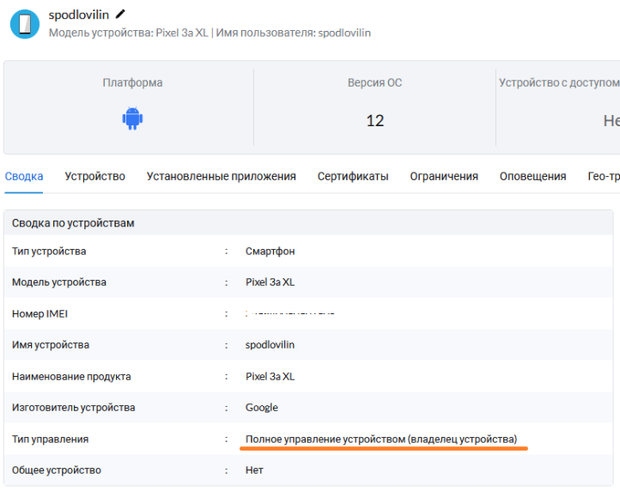The image size is (620, 491).
Task: Select the Смартфон device type value
Action: [x=270, y=252]
